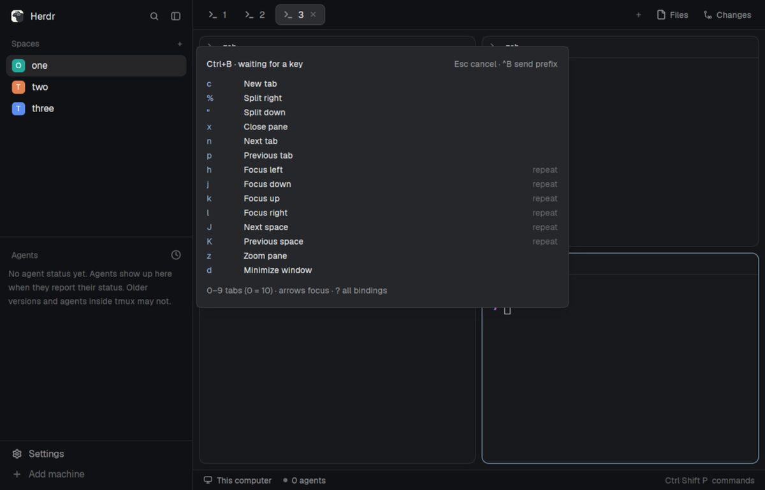Image resolution: width=765 pixels, height=490 pixels.
Task: Open the Files panel
Action: point(673,15)
